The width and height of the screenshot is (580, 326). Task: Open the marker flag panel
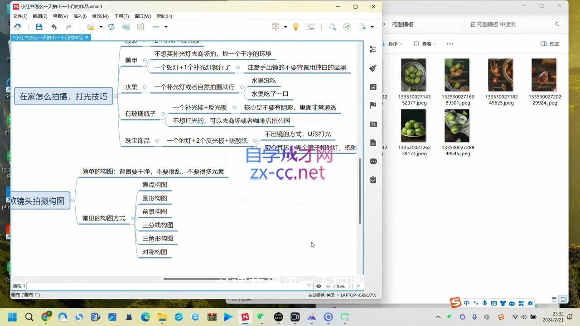tap(372, 105)
